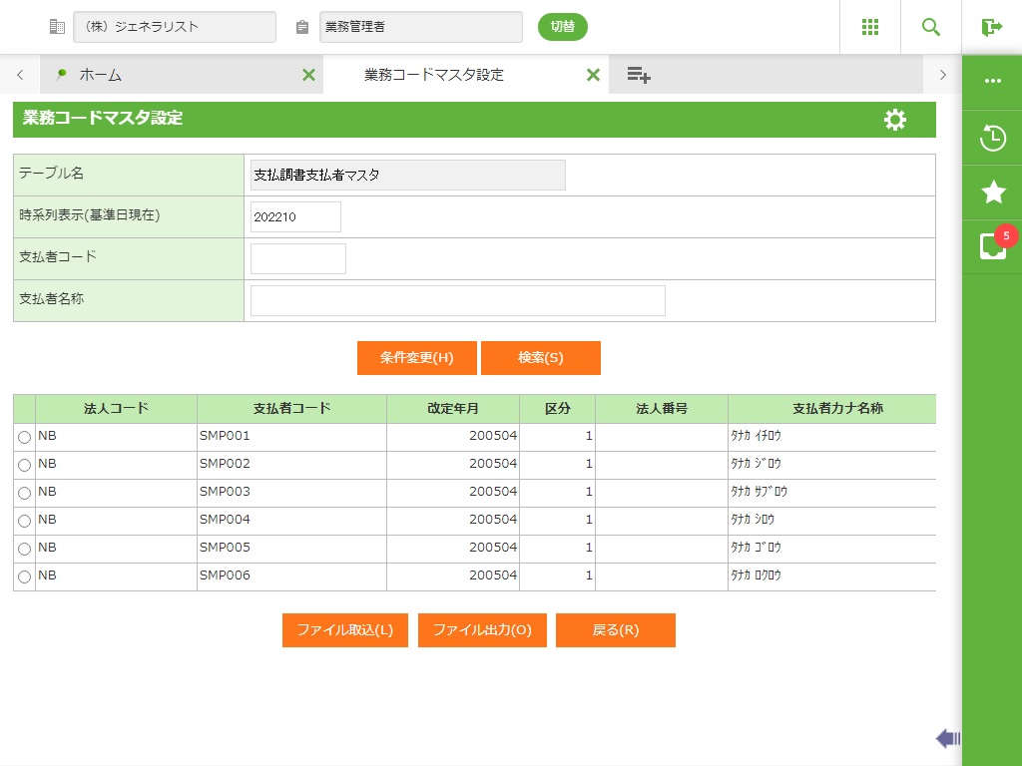Screen dimensions: 1022x766
Task: Click the ファイル出力(O) button
Action: (482, 630)
